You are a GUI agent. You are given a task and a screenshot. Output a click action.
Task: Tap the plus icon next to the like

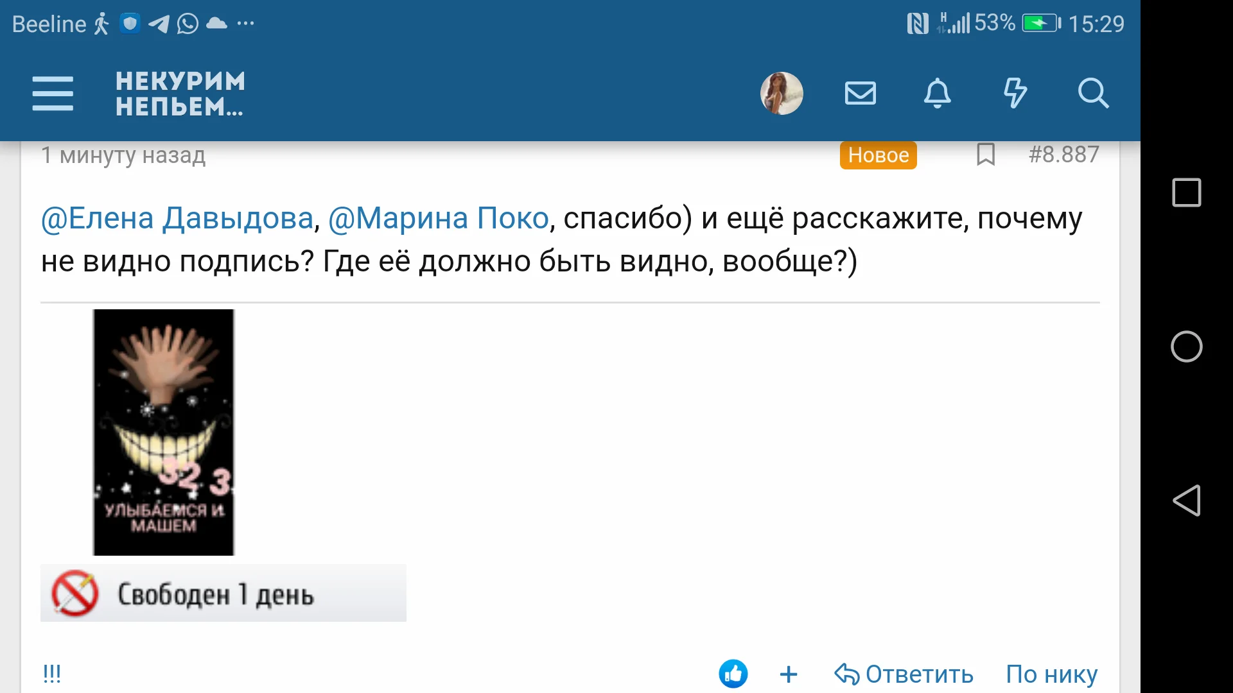point(789,674)
